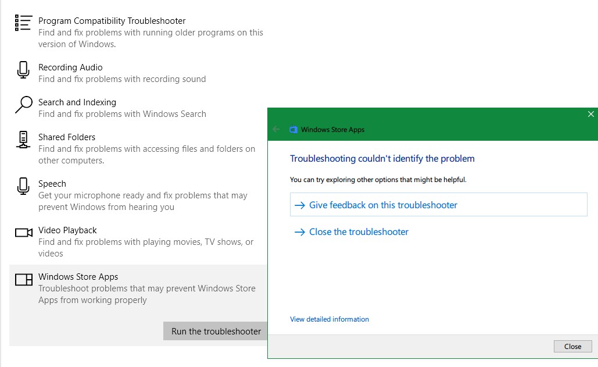
Task: Click the Program Compatibility Troubleshooter list icon
Action: tap(23, 23)
